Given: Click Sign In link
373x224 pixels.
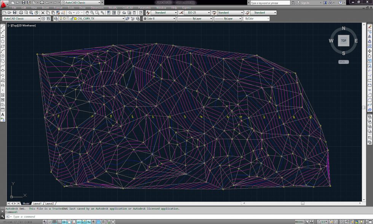Looking at the screenshot, I should pyautogui.click(x=304, y=3).
